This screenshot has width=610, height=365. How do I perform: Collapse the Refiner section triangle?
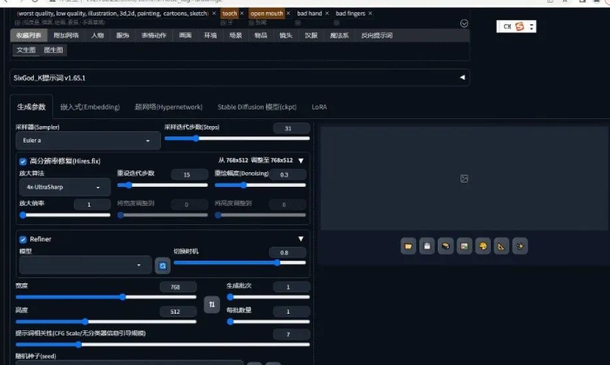301,239
